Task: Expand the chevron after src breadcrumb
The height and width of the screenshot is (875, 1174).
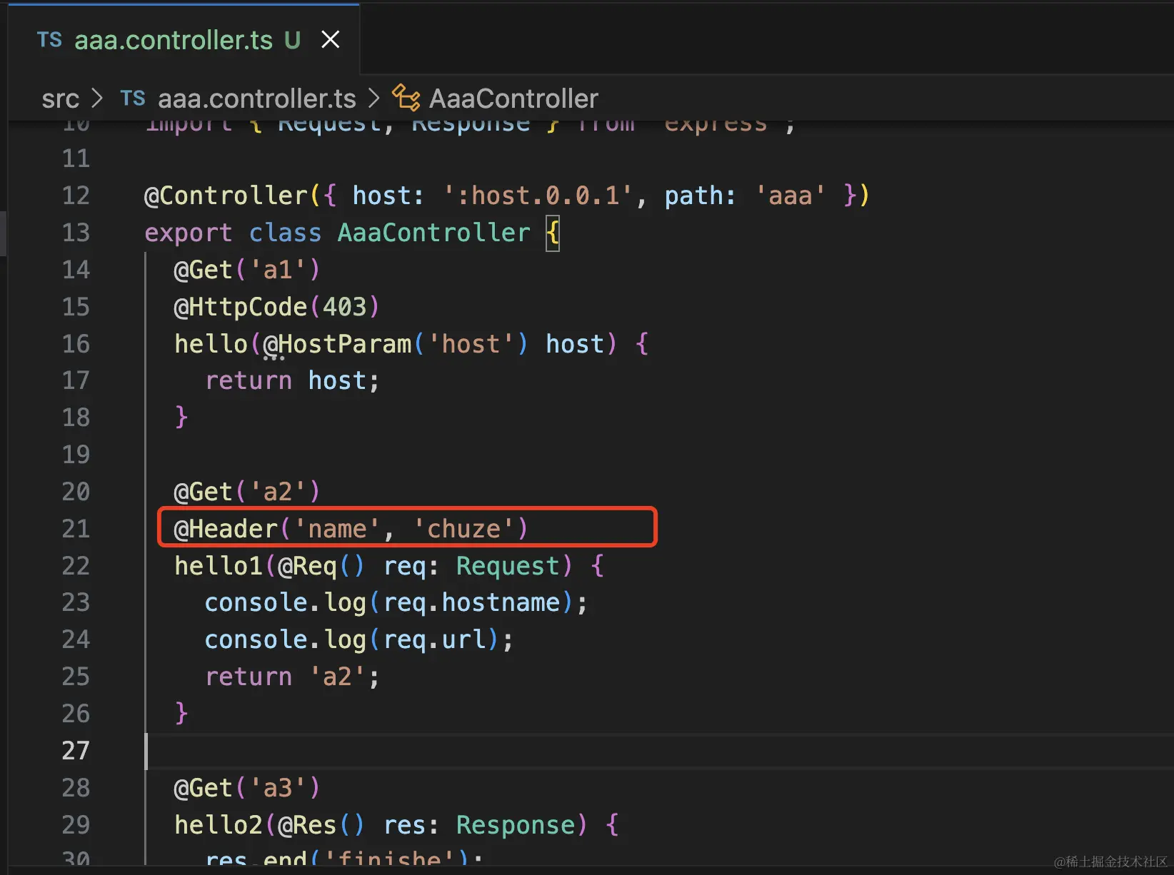Action: [x=98, y=98]
